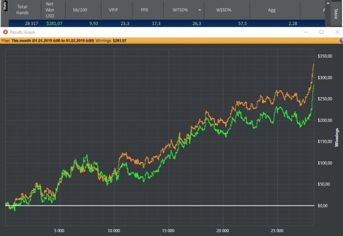Click the Results Graph window app icon

5,32
